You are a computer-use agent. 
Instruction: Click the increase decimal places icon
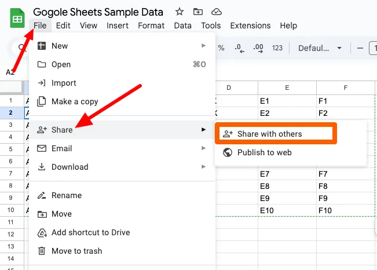pyautogui.click(x=258, y=48)
